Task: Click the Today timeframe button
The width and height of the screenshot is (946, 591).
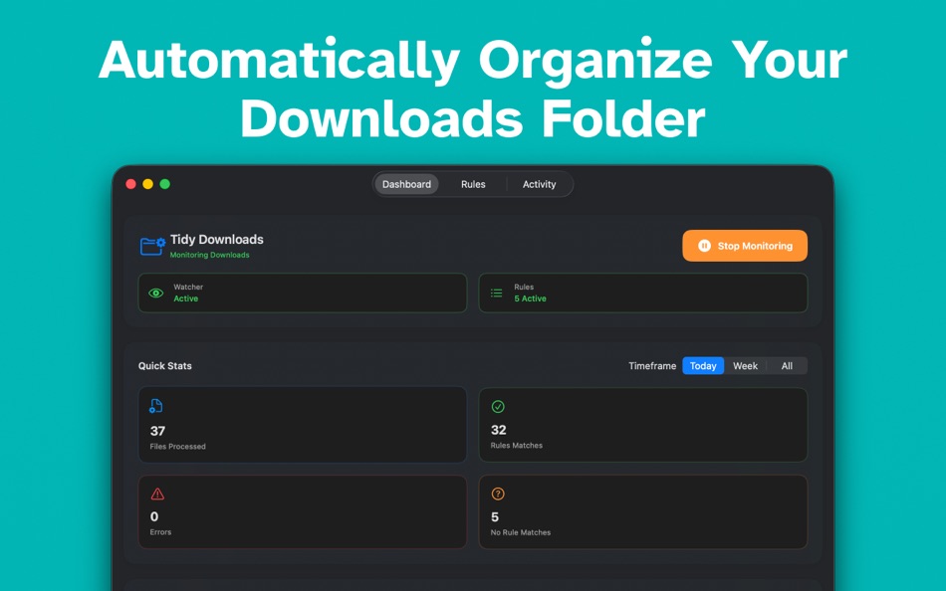Action: click(x=703, y=365)
